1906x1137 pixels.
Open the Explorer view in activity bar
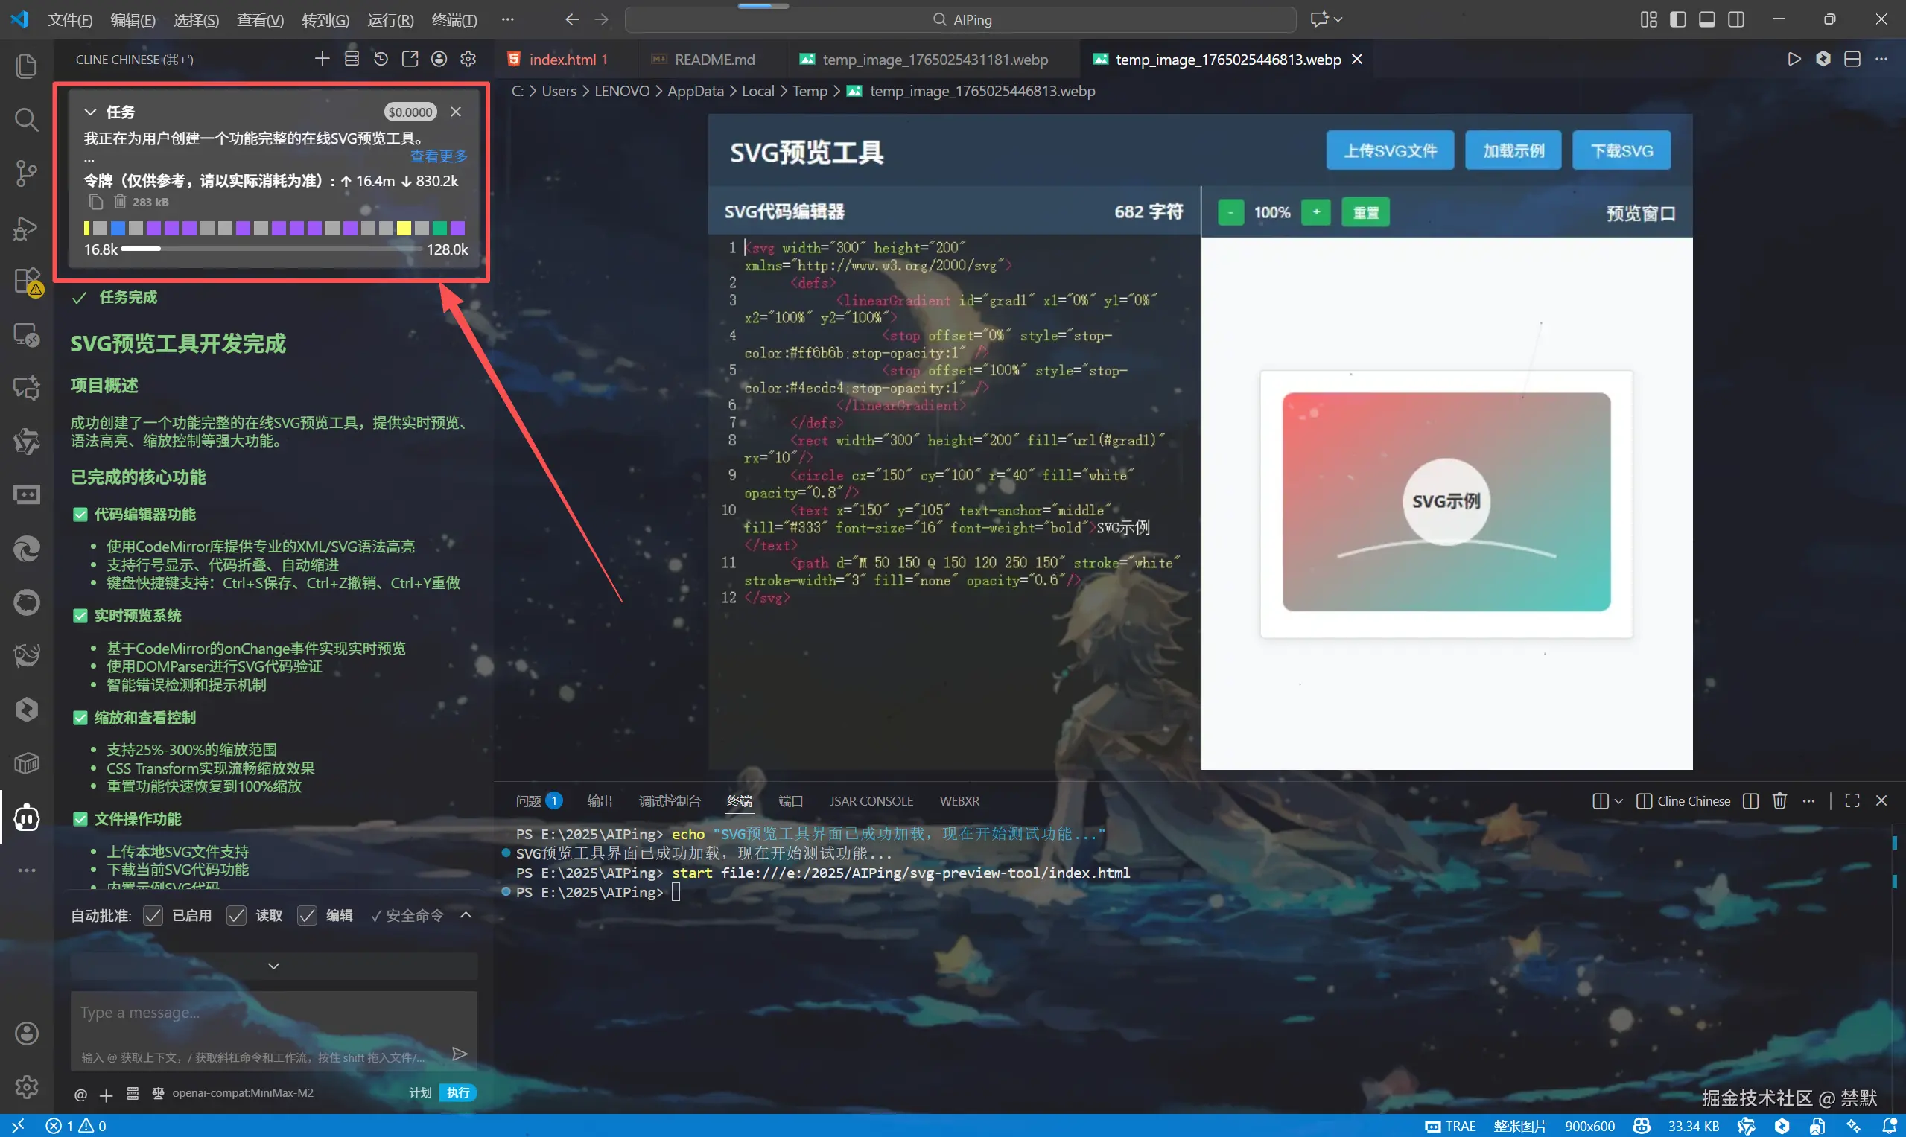(26, 66)
